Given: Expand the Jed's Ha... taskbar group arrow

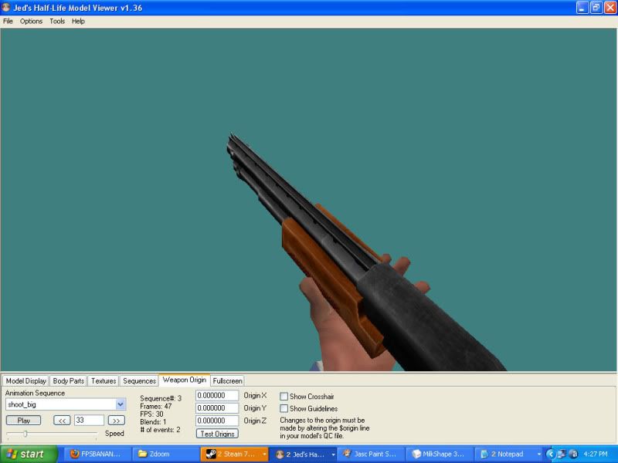Looking at the screenshot, I should (x=334, y=455).
